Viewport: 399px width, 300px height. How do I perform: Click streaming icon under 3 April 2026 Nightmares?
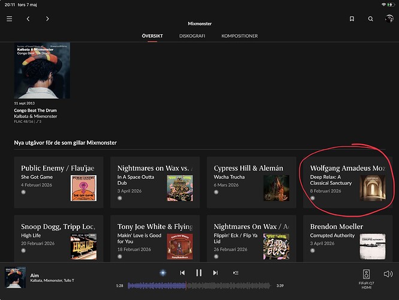click(120, 198)
